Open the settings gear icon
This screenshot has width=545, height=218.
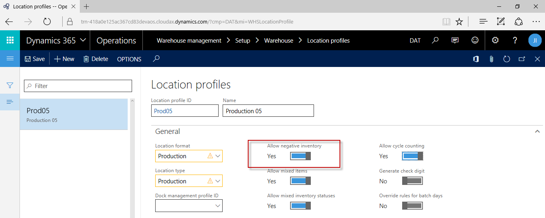tap(495, 40)
